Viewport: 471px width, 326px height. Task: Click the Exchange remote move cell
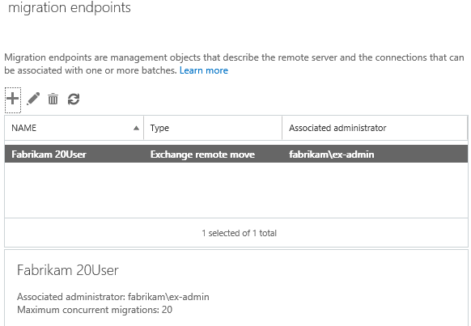(202, 155)
